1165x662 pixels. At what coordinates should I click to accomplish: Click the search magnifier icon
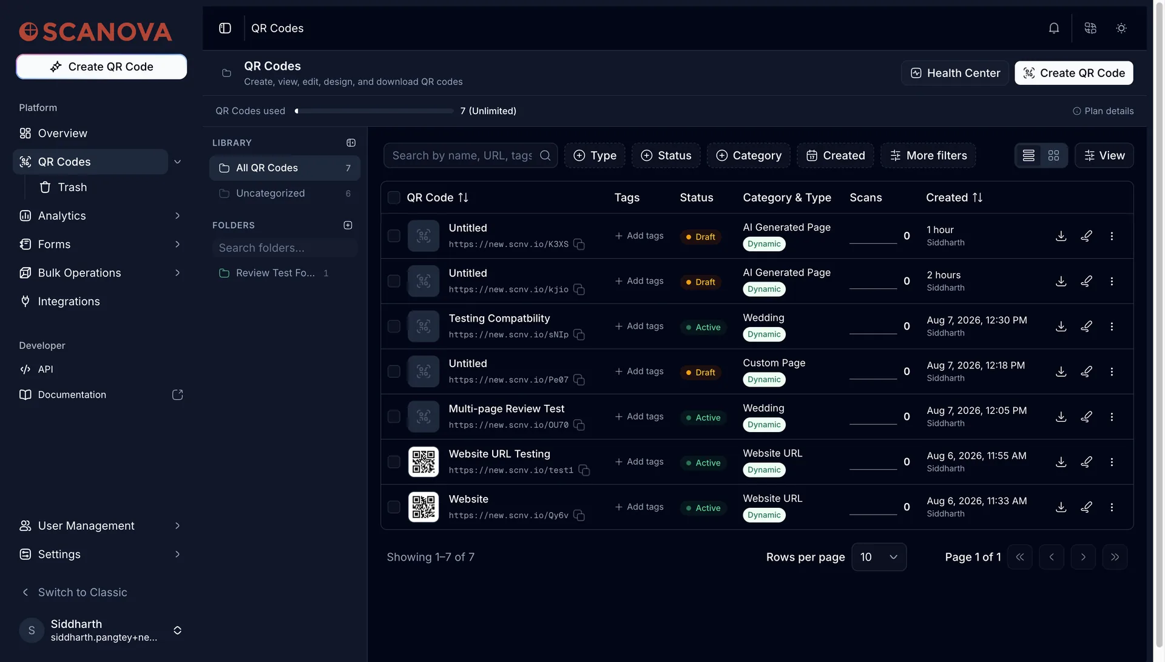tap(545, 156)
